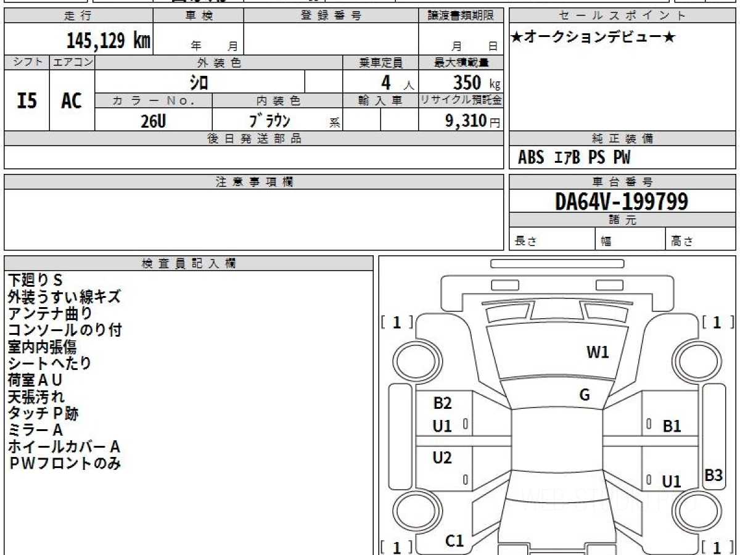Select the カラーNo. header
Viewport: 740px width, 555px height.
point(154,101)
